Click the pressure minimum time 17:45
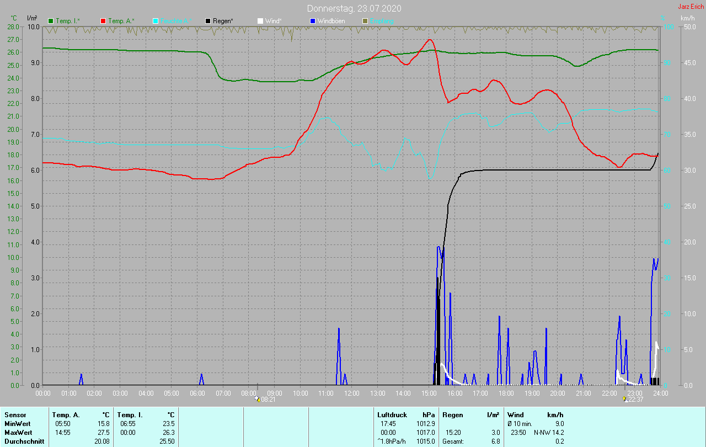 [388, 424]
